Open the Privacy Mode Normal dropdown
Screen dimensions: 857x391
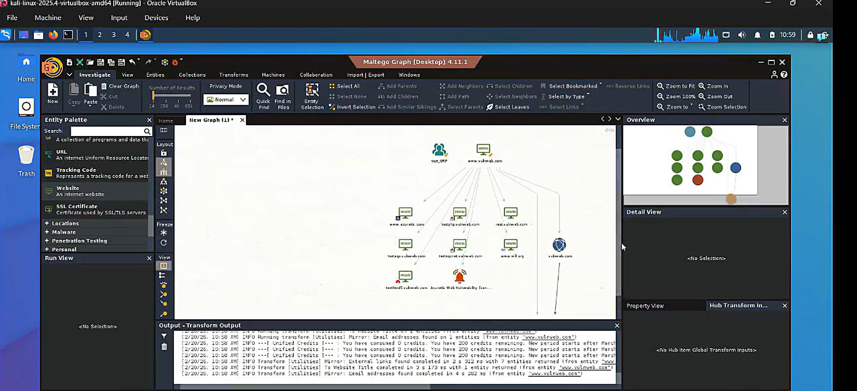226,99
